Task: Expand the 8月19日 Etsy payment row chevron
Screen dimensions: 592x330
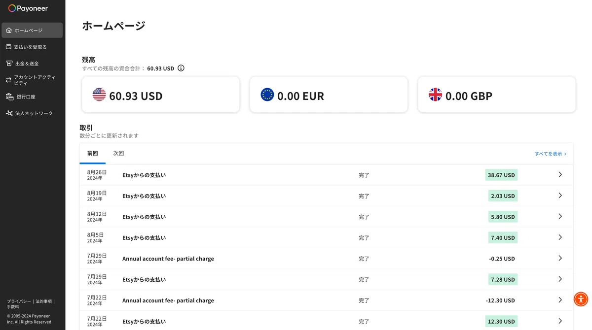Action: [x=560, y=196]
